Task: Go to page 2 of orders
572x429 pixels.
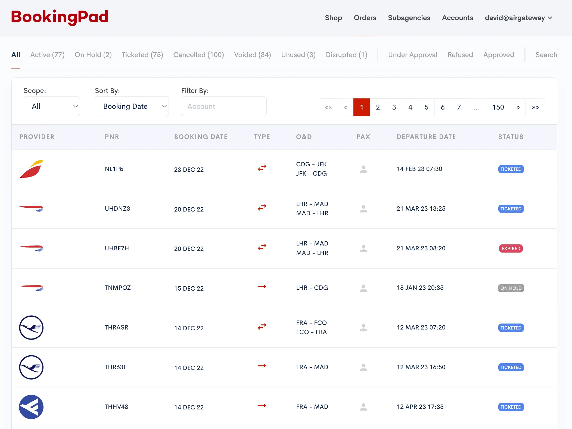Action: point(378,107)
